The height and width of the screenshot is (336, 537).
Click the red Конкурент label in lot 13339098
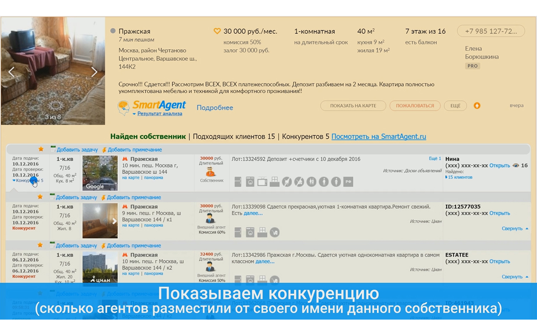click(24, 228)
